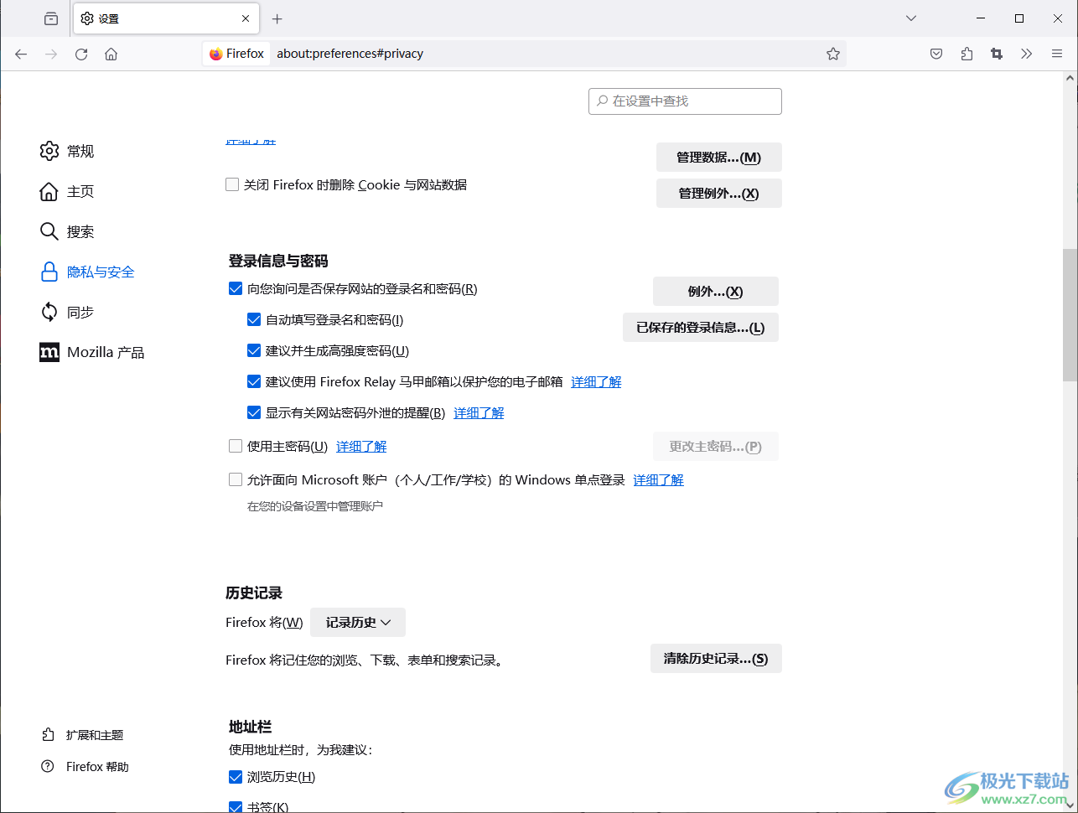Viewport: 1078px width, 813px height.
Task: Open a new tab with plus icon
Action: (277, 18)
